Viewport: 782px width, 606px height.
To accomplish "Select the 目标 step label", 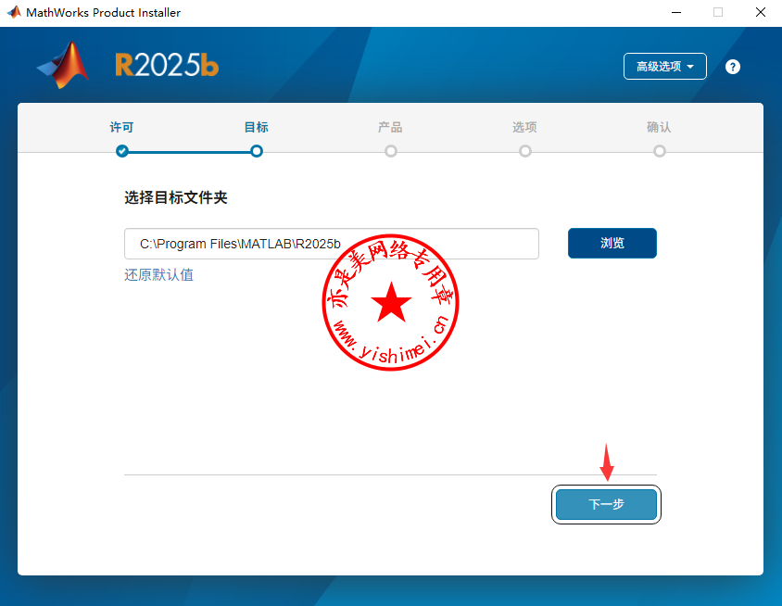I will [257, 128].
